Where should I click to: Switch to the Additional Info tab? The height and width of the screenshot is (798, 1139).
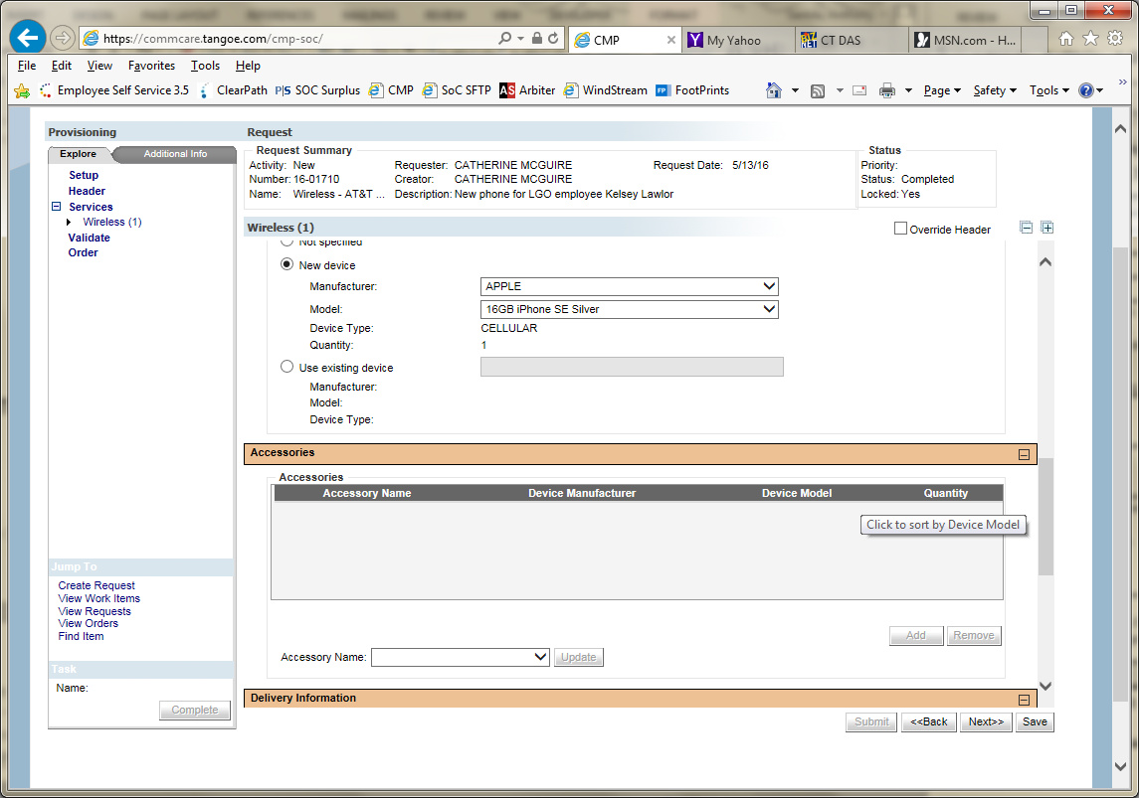point(175,154)
